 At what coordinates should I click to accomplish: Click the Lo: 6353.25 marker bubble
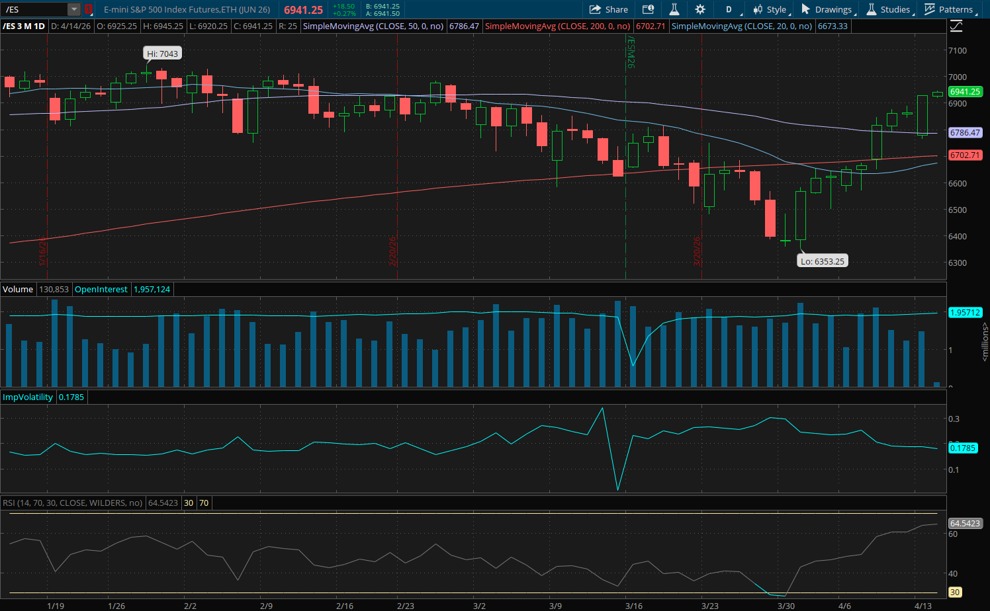pyautogui.click(x=823, y=261)
